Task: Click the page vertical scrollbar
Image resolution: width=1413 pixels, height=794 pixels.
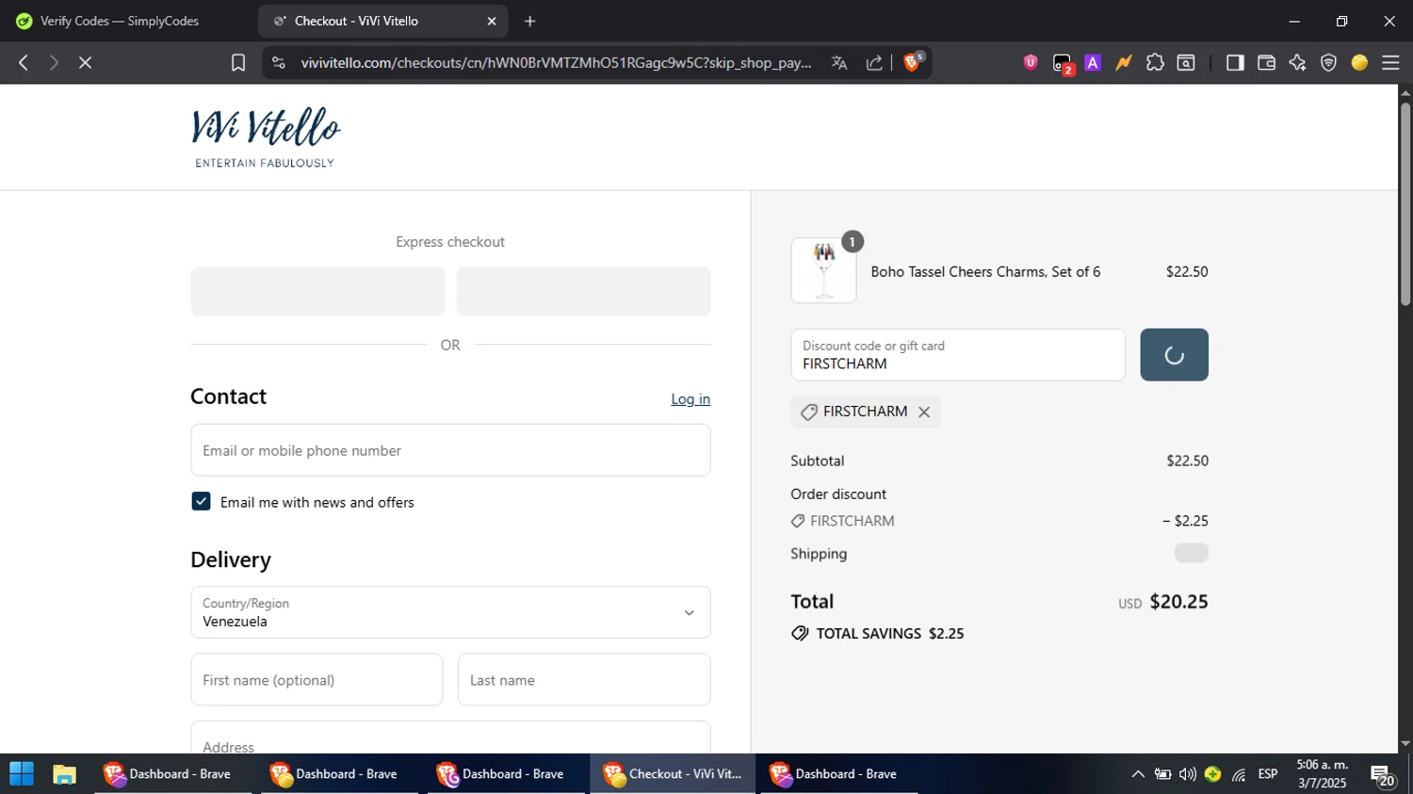Action: click(x=1405, y=204)
